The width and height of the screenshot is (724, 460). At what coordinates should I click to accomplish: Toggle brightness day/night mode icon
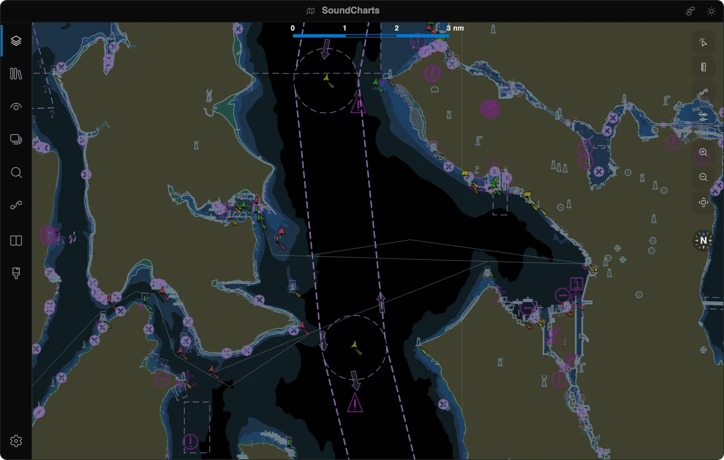[x=711, y=11]
